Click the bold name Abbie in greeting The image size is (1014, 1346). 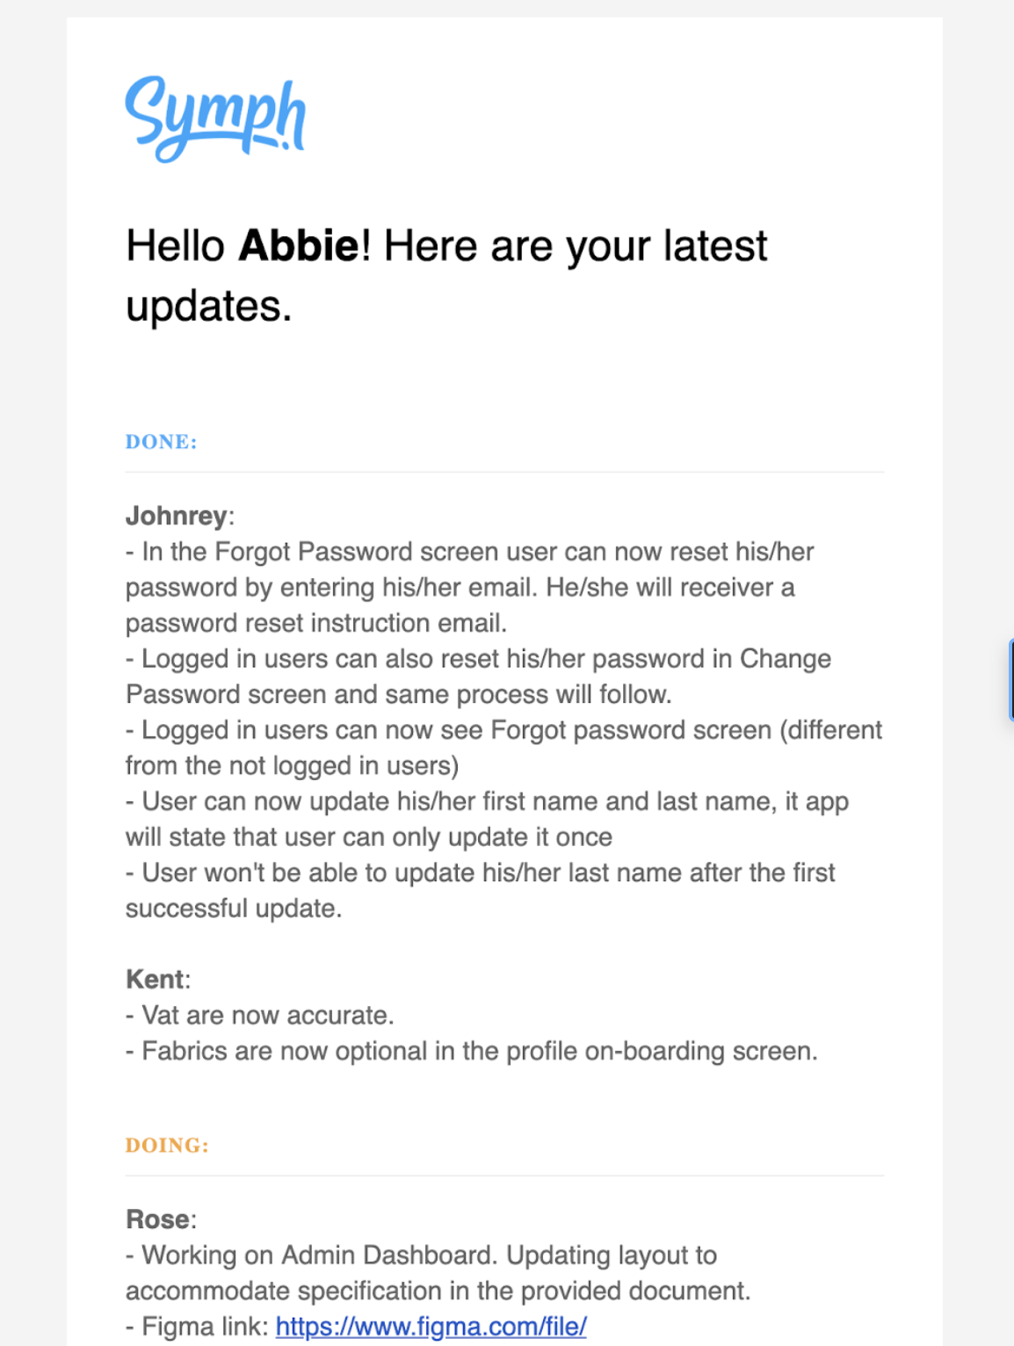click(299, 246)
